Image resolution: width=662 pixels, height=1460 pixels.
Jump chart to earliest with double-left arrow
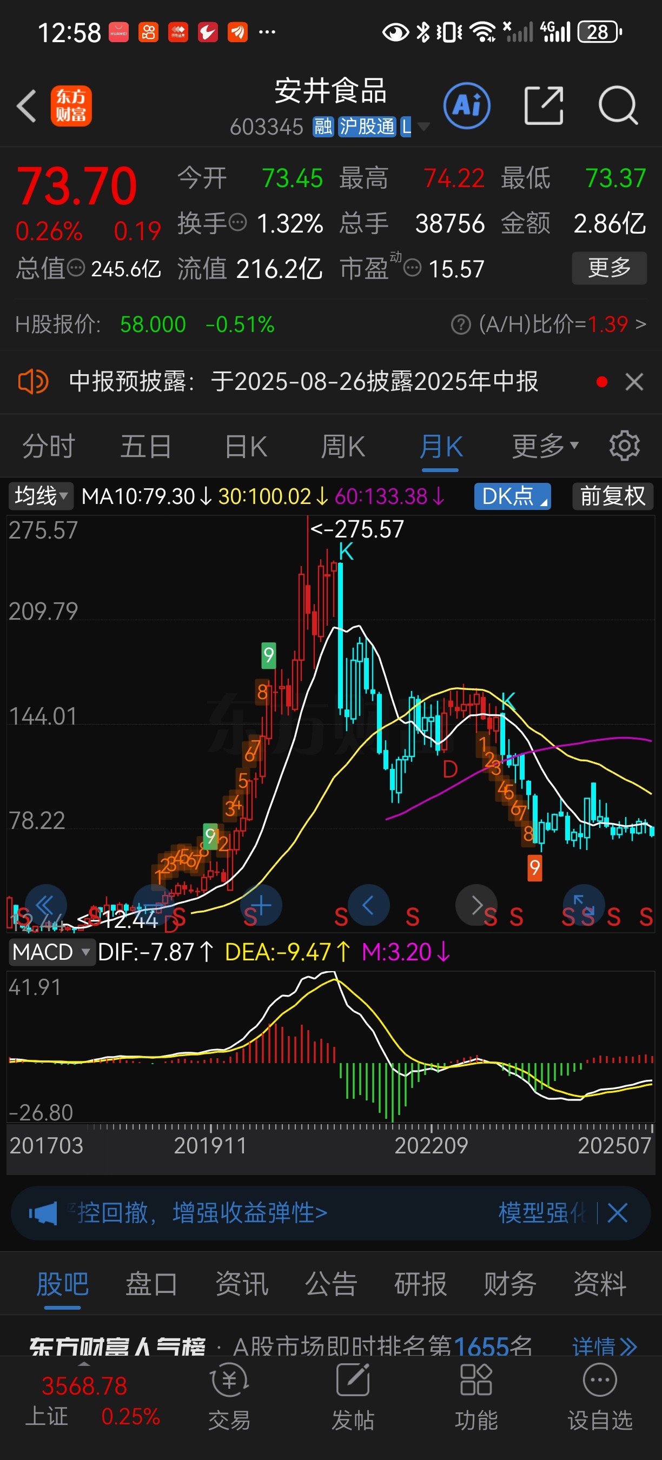tap(45, 905)
